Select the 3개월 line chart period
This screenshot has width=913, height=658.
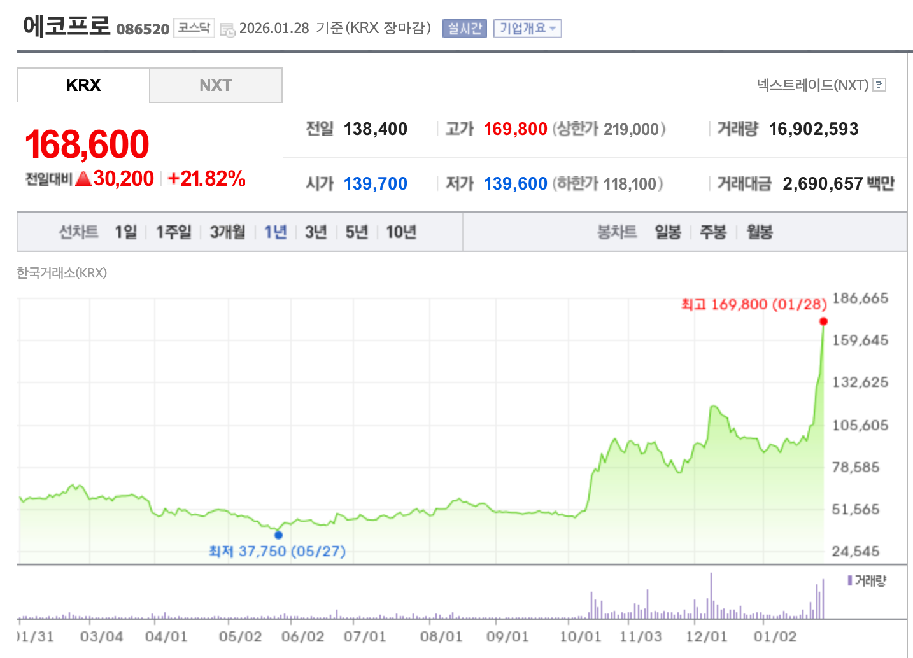click(x=228, y=232)
